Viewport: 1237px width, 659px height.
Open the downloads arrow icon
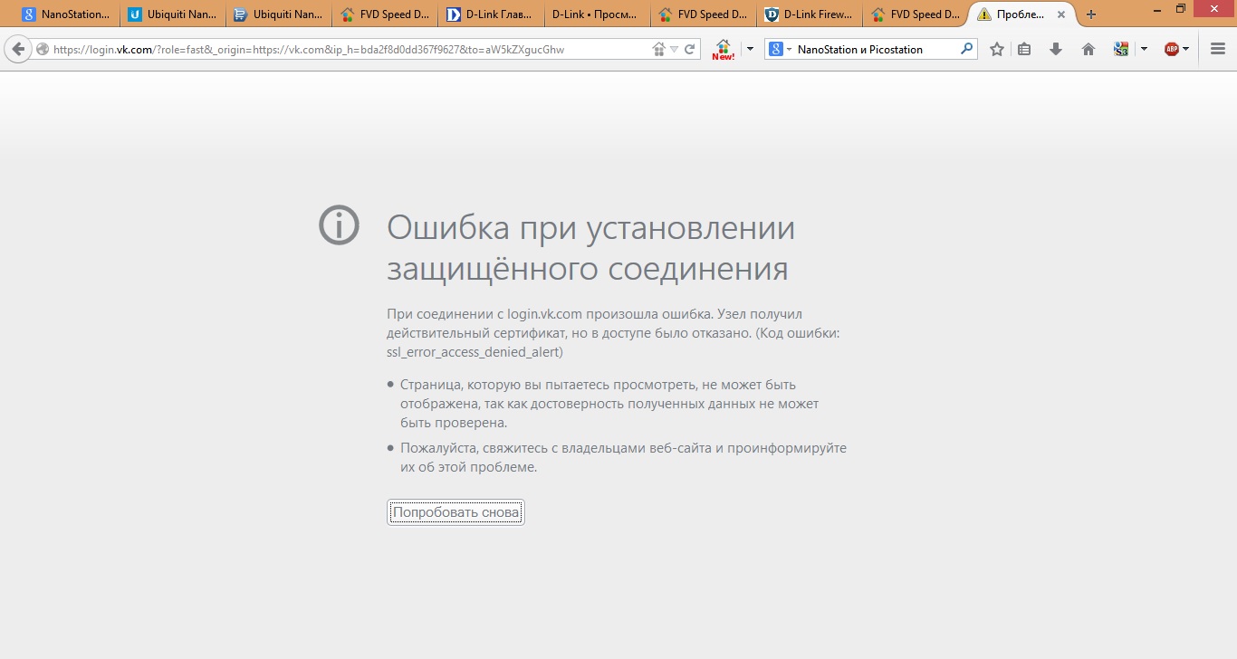[1056, 50]
